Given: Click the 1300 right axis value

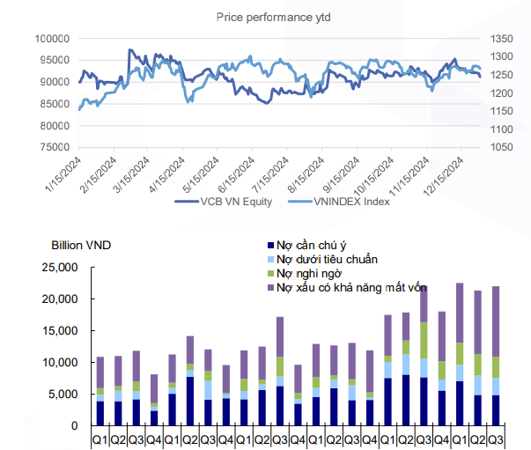Looking at the screenshot, I should pyautogui.click(x=502, y=56).
